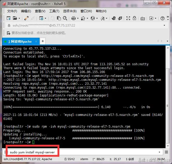Open the Help question mark icon
The width and height of the screenshot is (172, 164).
[162, 18]
